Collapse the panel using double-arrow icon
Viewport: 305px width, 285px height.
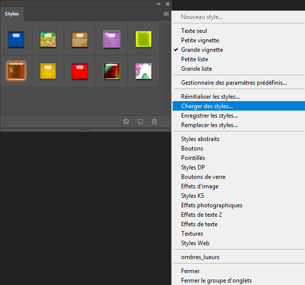(x=159, y=3)
